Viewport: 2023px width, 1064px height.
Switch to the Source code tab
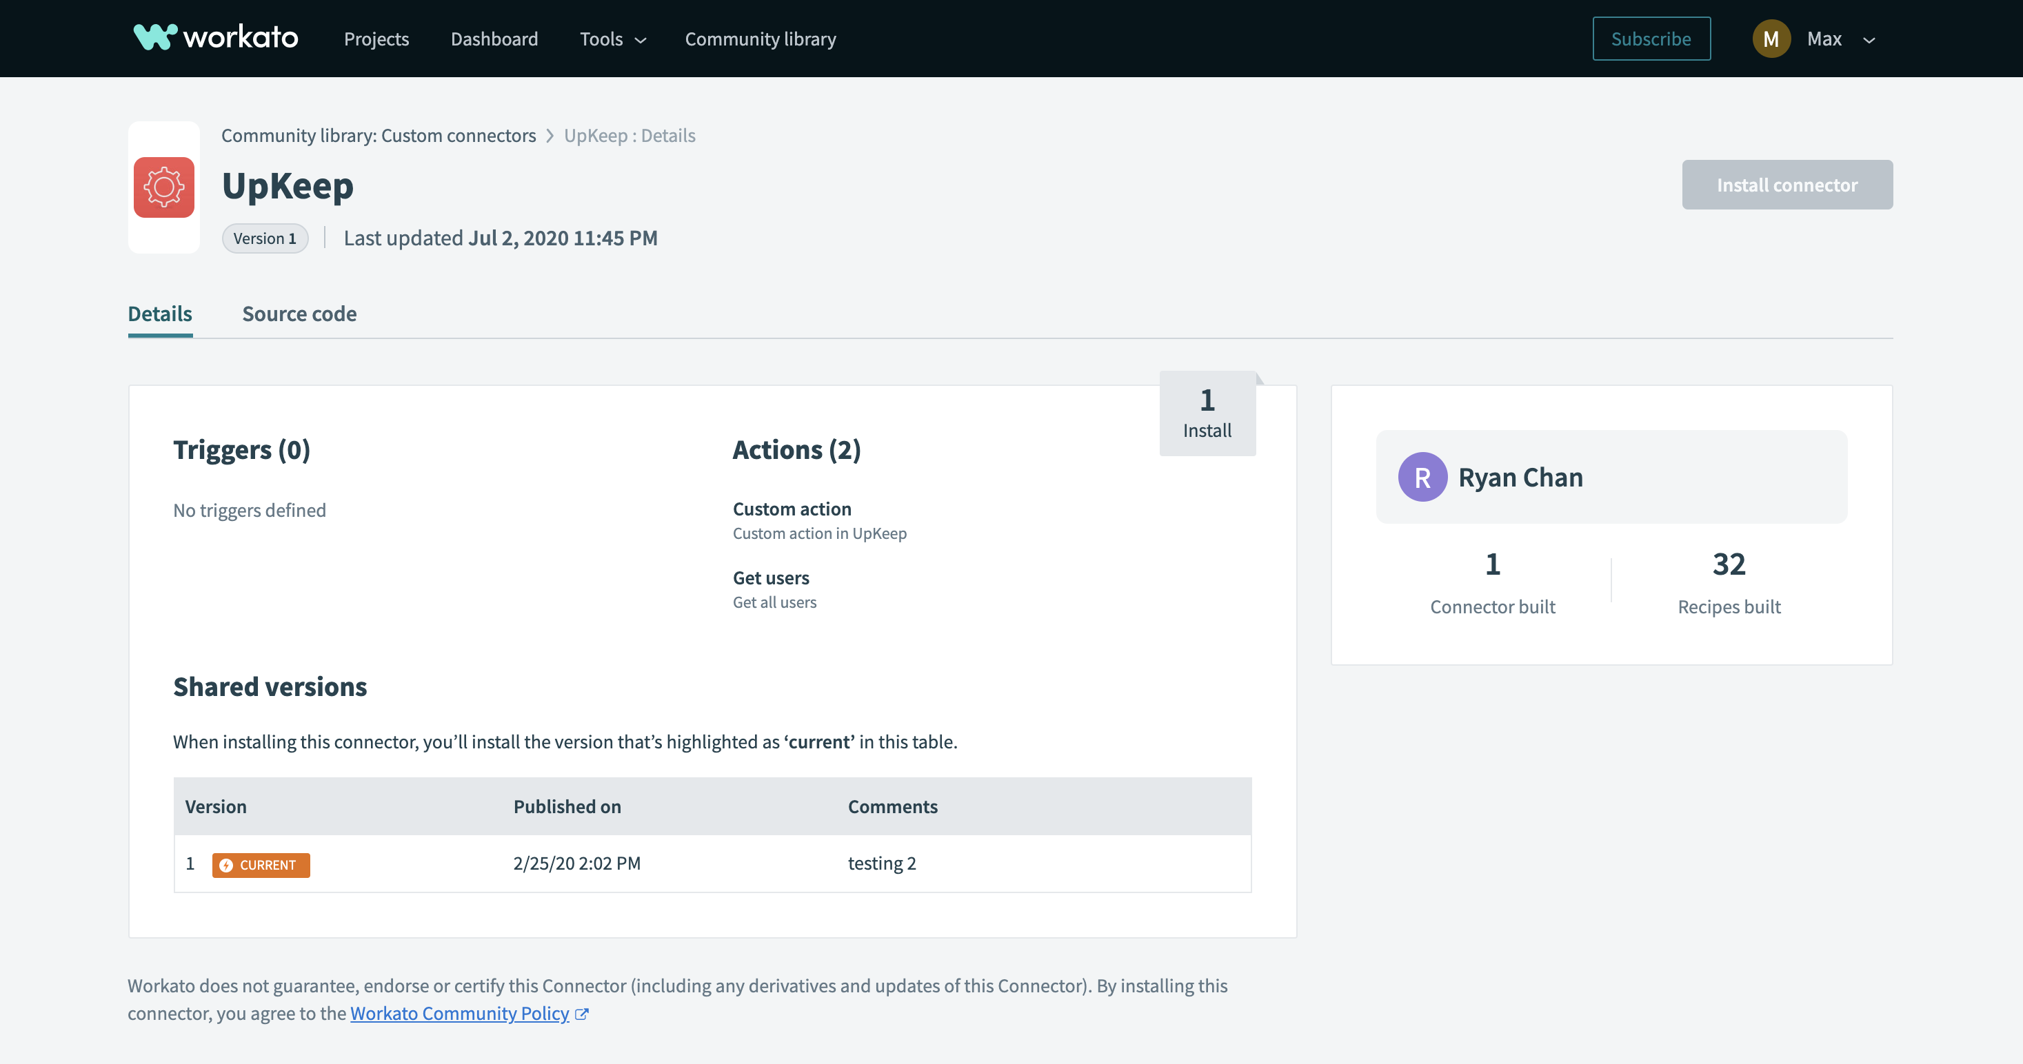coord(299,314)
